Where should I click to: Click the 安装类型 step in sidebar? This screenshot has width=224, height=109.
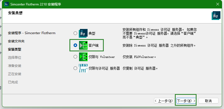pos(15,50)
